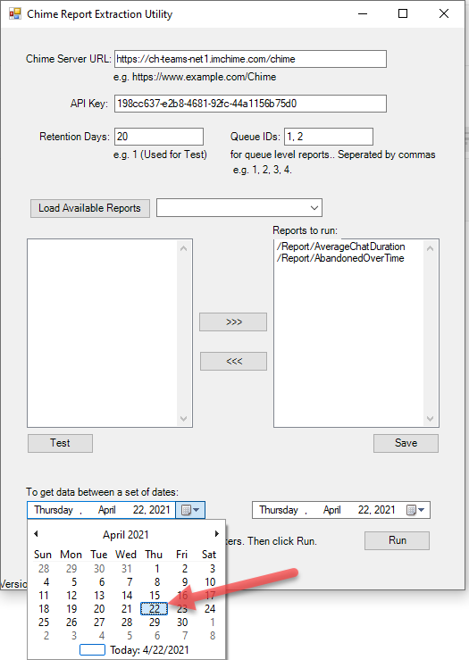
Task: Click Load Available Reports button
Action: [89, 208]
